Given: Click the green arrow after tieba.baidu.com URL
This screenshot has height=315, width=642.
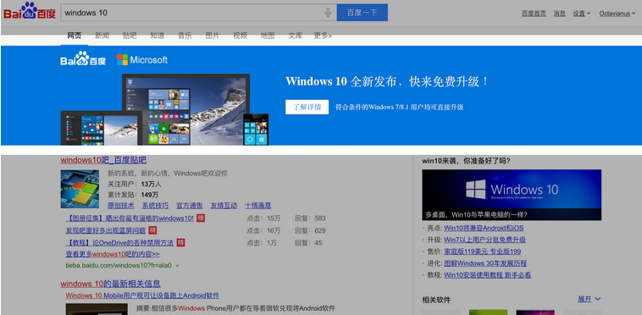Looking at the screenshot, I should 177,266.
